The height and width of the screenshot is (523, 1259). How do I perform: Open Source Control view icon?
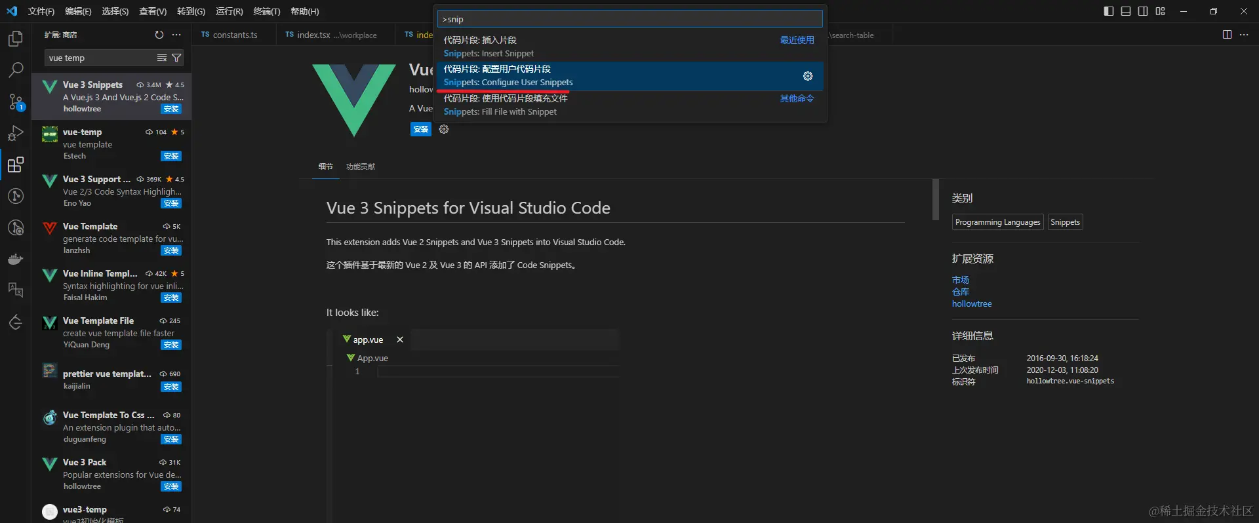pos(16,102)
